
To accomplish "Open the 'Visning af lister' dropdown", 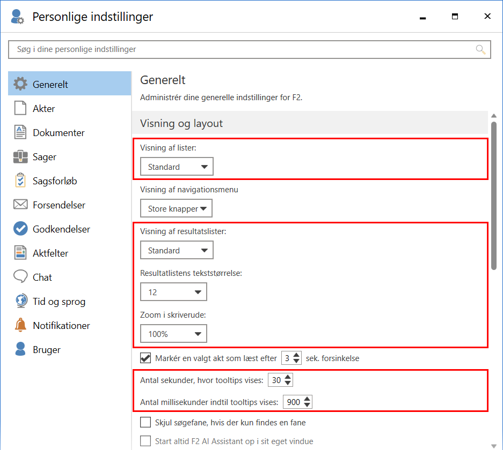I will tap(177, 167).
